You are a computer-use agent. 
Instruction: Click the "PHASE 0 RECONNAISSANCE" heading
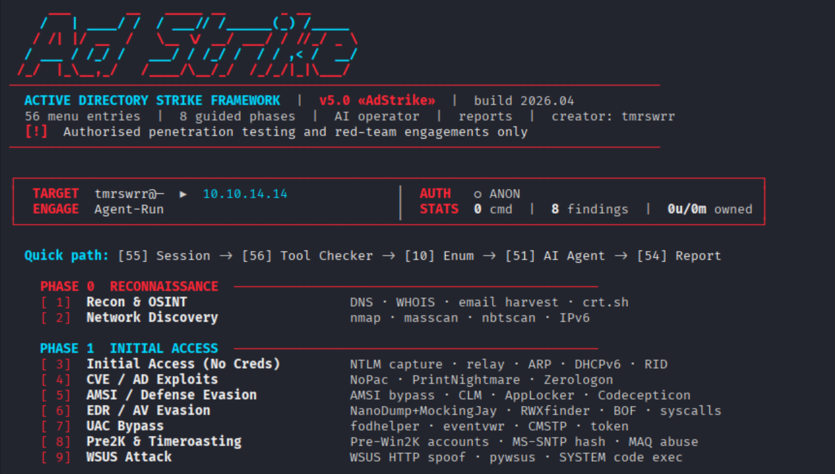pyautogui.click(x=129, y=286)
